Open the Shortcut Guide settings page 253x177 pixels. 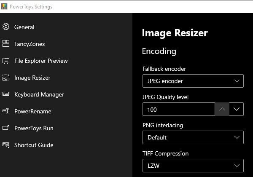click(34, 145)
